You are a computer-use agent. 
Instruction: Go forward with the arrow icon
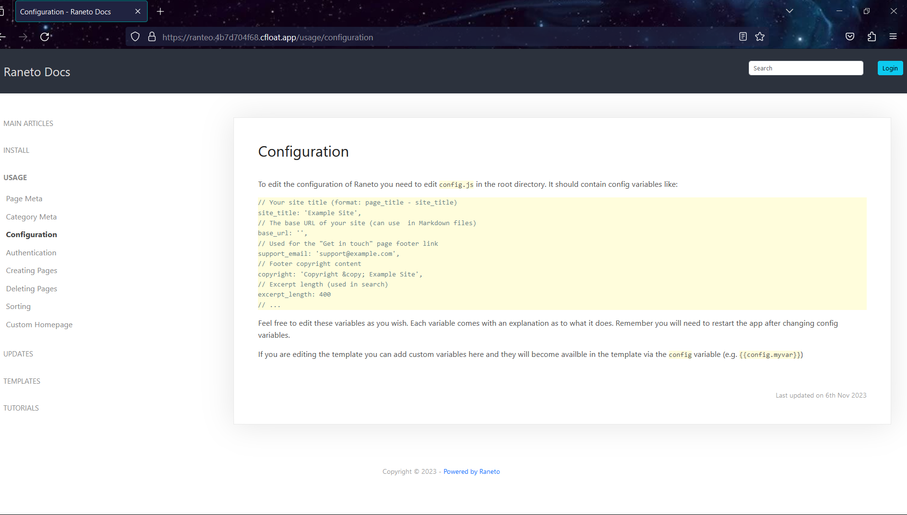click(x=23, y=37)
